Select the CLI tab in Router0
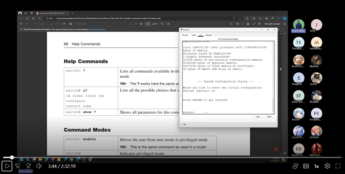 click(x=201, y=35)
